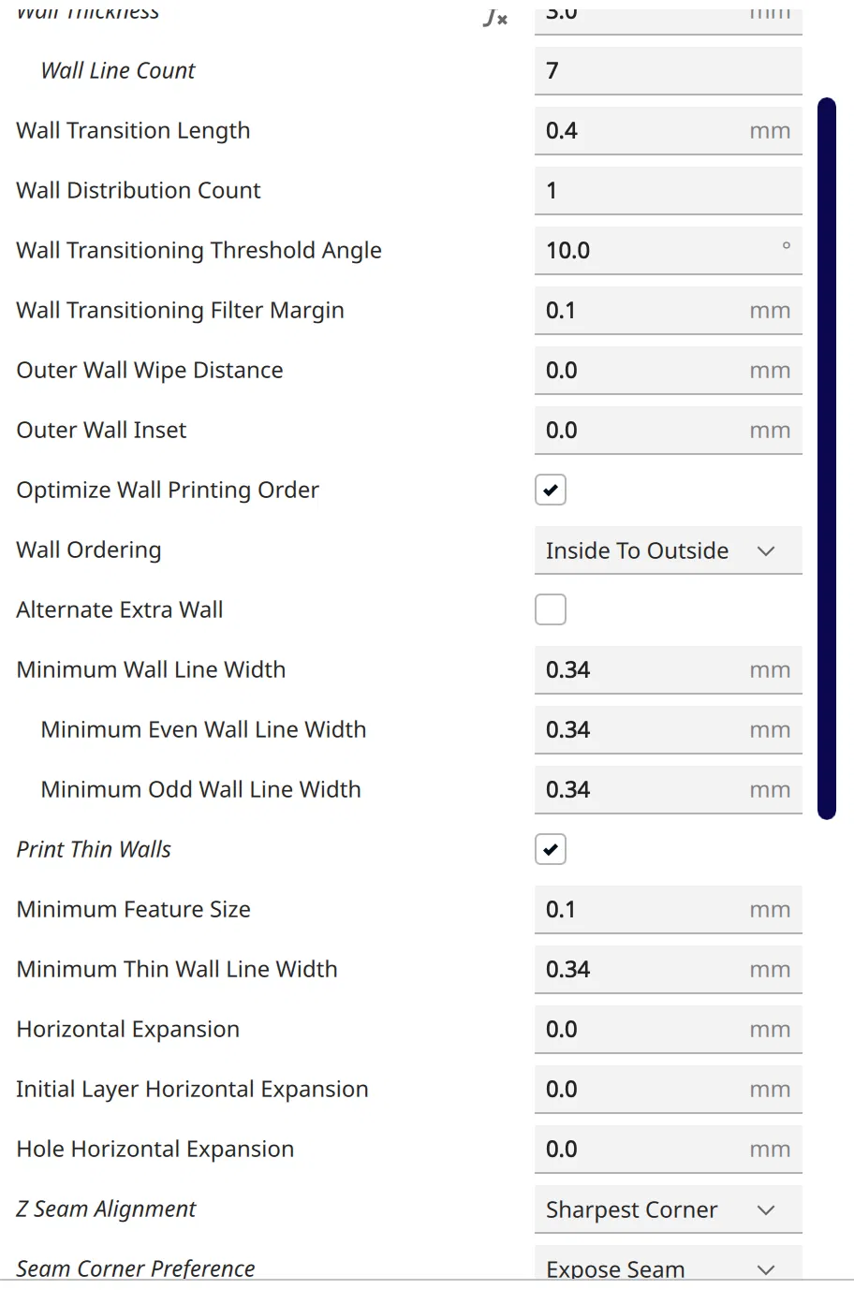Image resolution: width=854 pixels, height=1290 pixels.
Task: Click the Wall Distribution Count field
Action: click(668, 191)
